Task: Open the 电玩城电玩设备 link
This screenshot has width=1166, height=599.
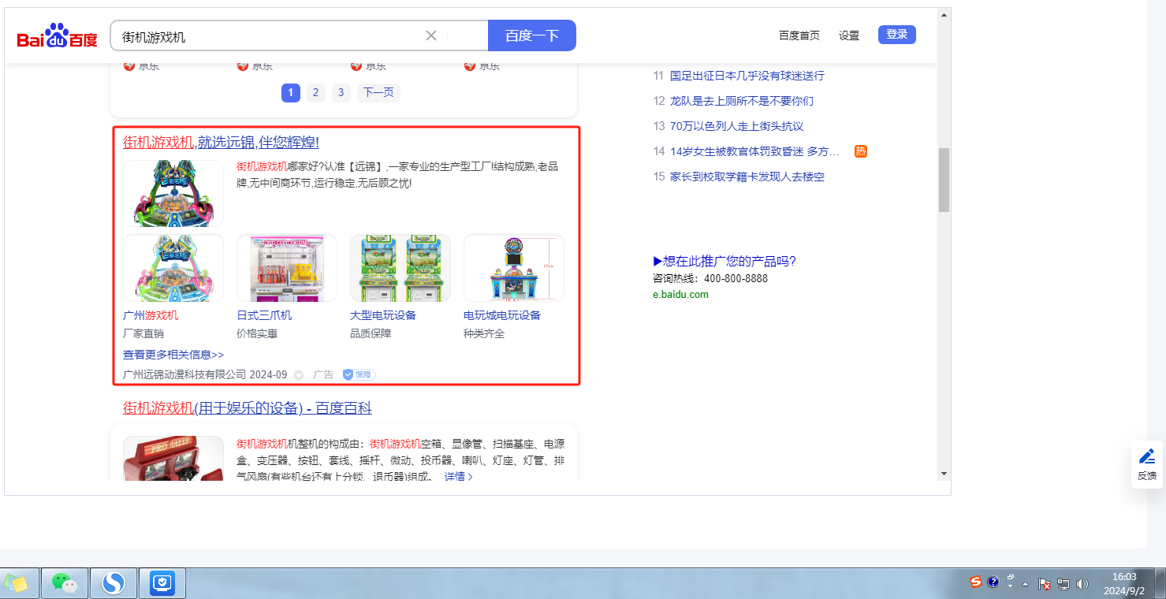Action: click(502, 315)
